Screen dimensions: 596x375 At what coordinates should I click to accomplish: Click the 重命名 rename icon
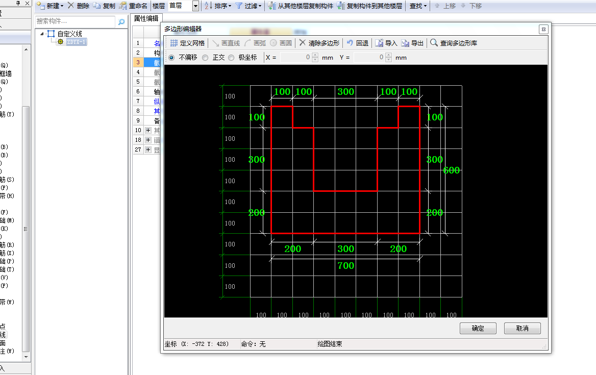(123, 6)
